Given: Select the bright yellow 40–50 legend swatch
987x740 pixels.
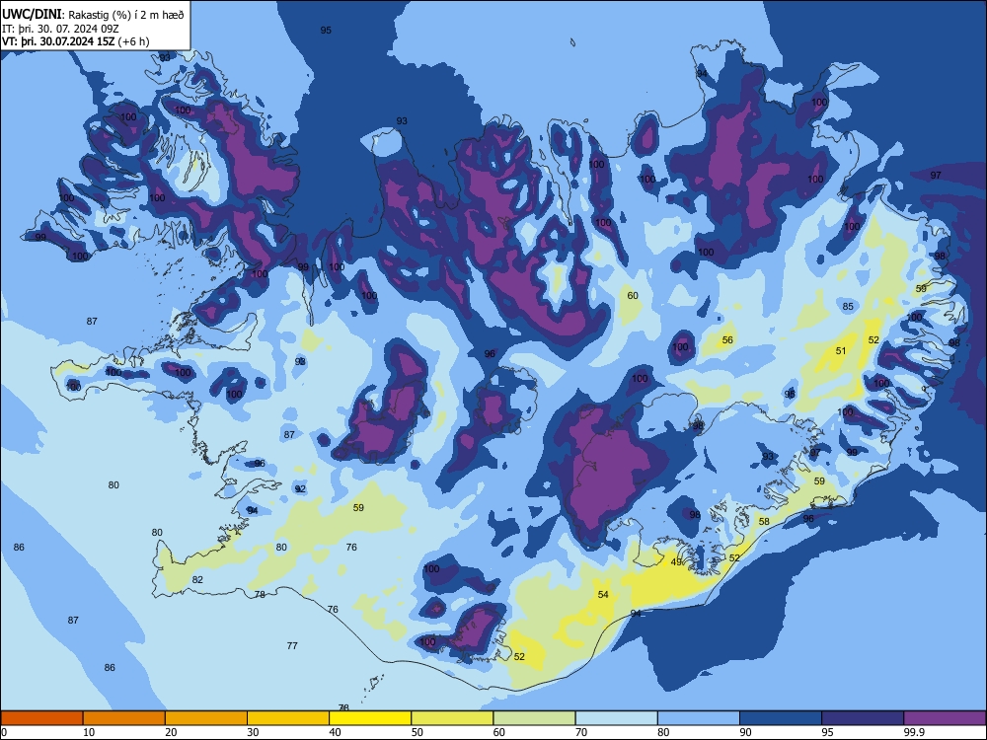Looking at the screenshot, I should (x=370, y=718).
